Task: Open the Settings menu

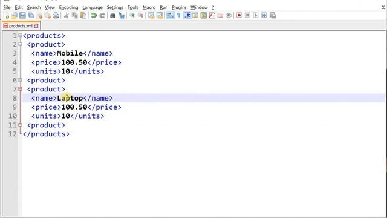Action: pyautogui.click(x=115, y=8)
